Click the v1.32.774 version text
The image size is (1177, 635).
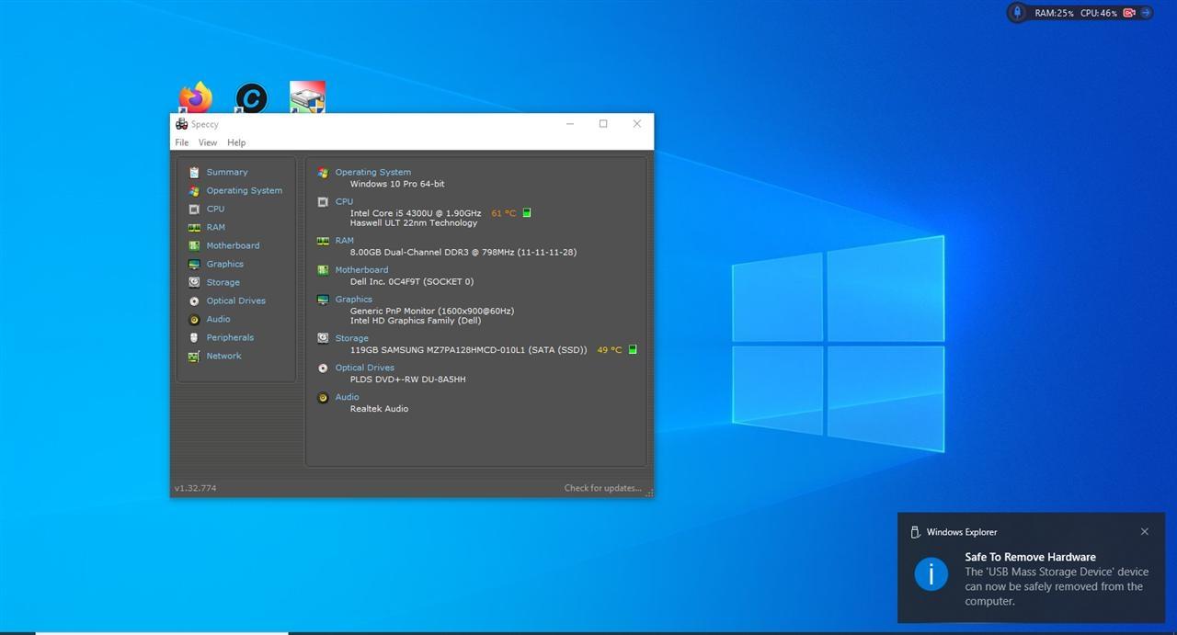(195, 488)
